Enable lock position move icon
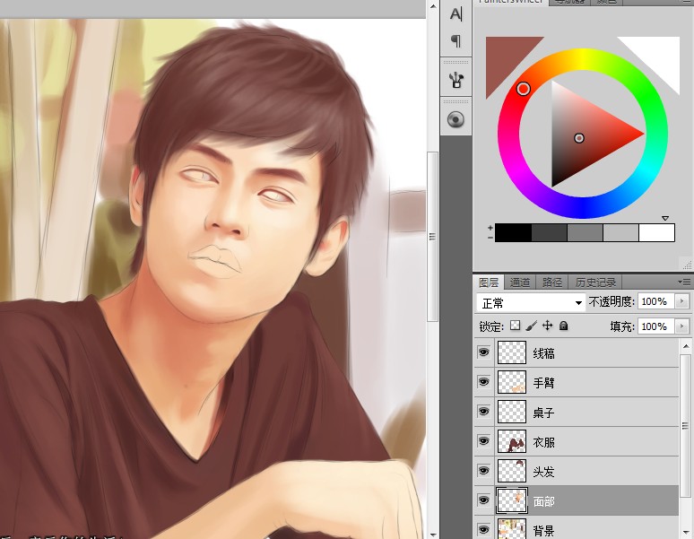 tap(548, 326)
